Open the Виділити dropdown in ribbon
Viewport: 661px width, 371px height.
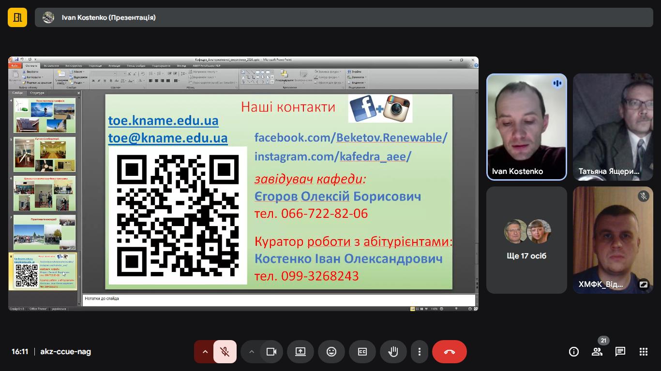pos(357,83)
